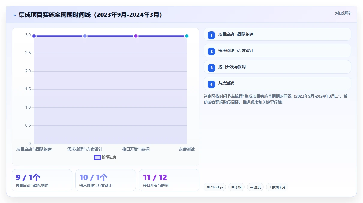Click the 进度 tag
The image size is (363, 203).
[255, 187]
